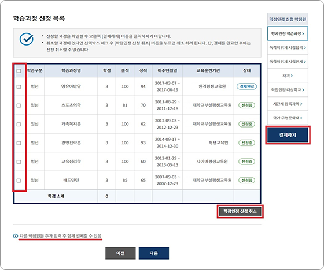This screenshot has height=270, width=324.
Task: Click the 학점인정 신청 학점원 sidebar header
Action: point(288,19)
